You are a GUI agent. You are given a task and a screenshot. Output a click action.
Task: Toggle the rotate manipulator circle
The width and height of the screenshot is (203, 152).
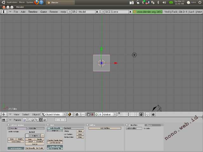96,114
